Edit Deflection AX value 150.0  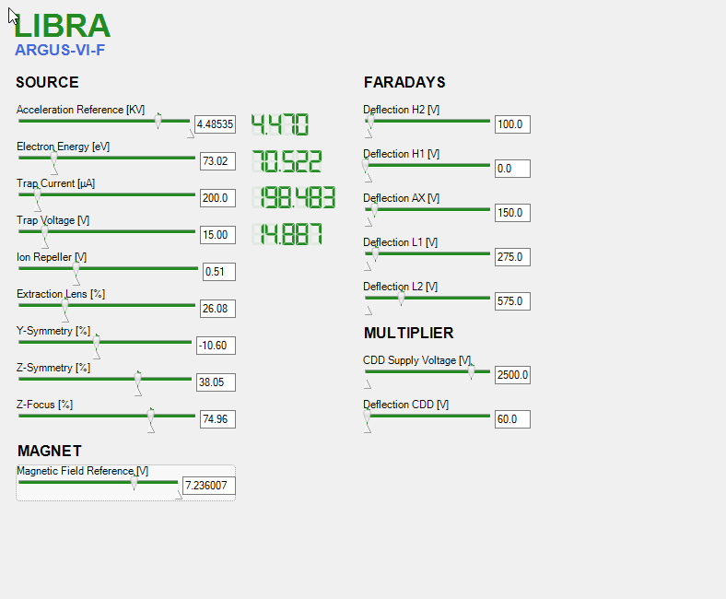pos(512,213)
